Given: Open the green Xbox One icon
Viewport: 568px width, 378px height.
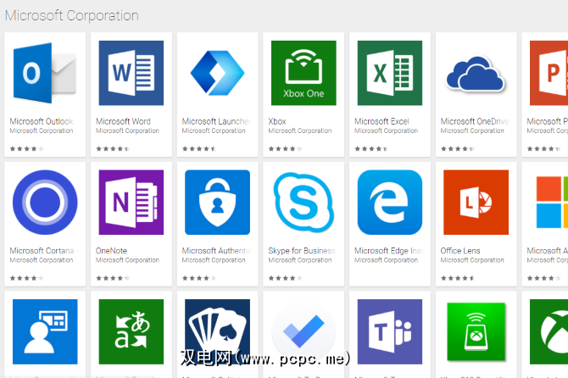Looking at the screenshot, I should (303, 74).
